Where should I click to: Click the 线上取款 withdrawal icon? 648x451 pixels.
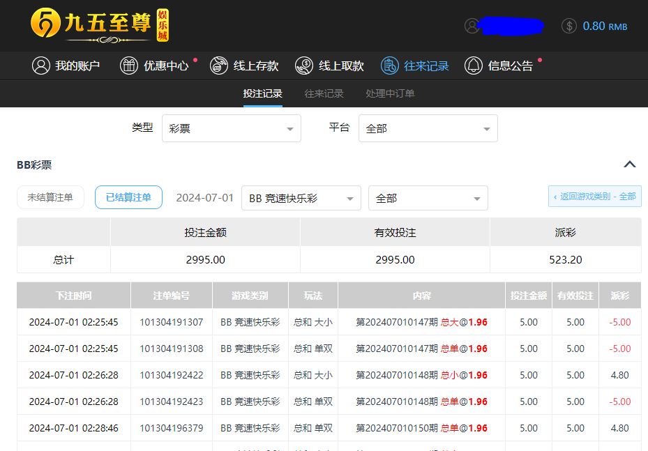304,66
